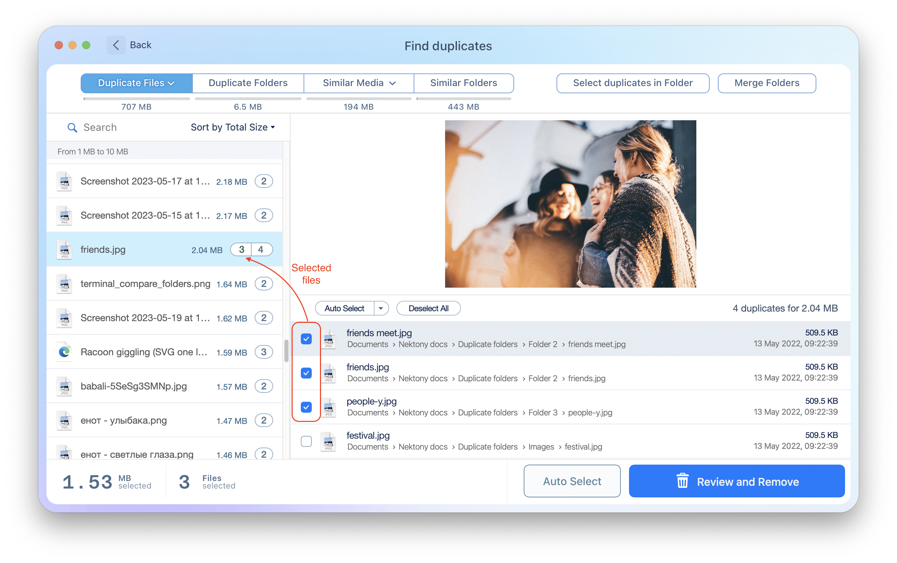
Task: Click the friends photo preview image
Action: tap(570, 204)
